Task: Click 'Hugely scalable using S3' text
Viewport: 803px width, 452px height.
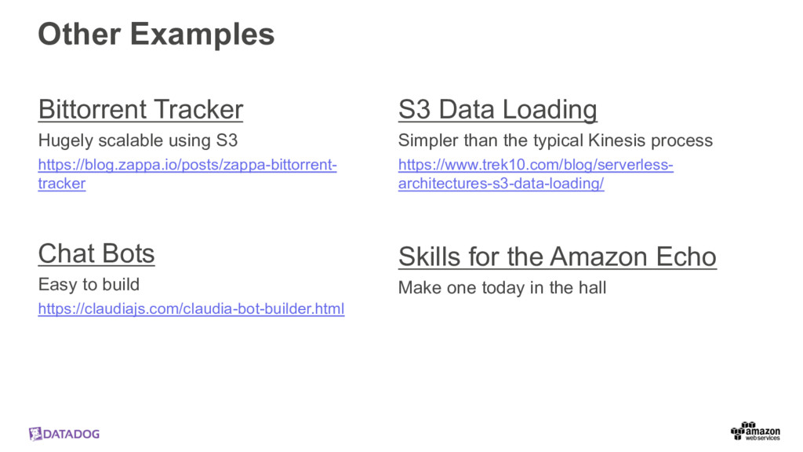Action: (x=138, y=140)
